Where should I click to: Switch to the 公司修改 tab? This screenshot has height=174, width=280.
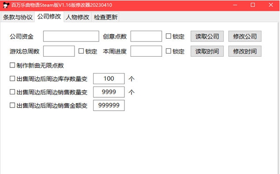pyautogui.click(x=49, y=17)
